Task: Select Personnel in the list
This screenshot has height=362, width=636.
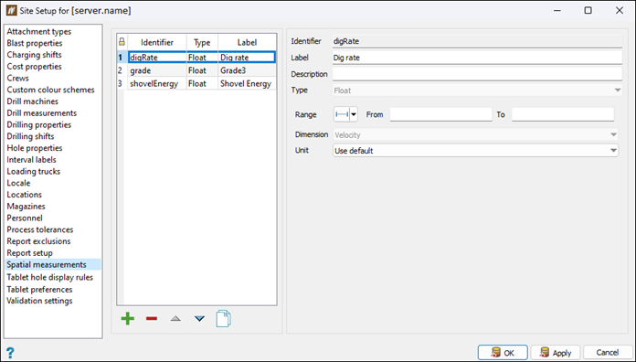Action: point(25,218)
